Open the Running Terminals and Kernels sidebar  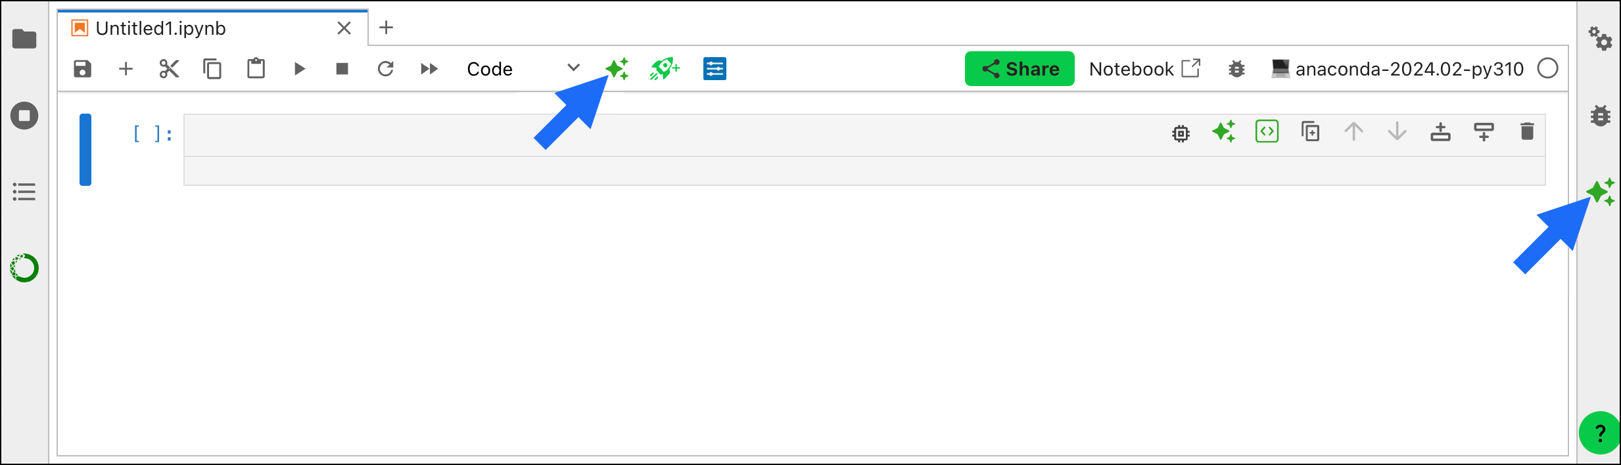[x=24, y=116]
